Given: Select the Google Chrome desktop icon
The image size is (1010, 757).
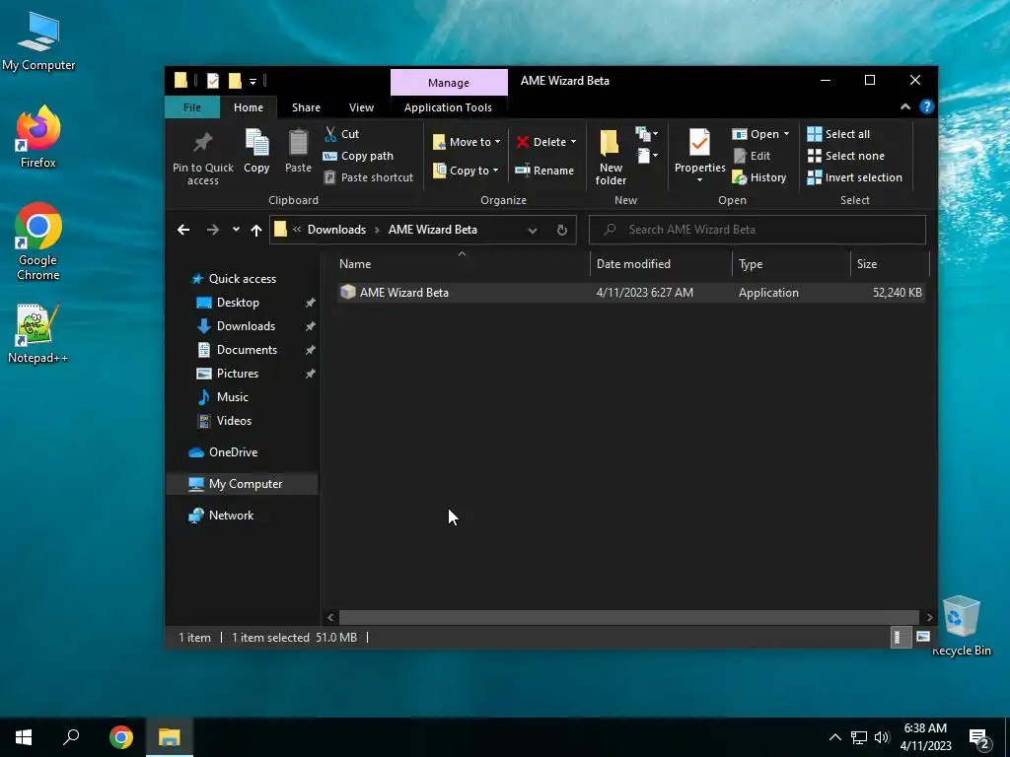Looking at the screenshot, I should coord(38,242).
